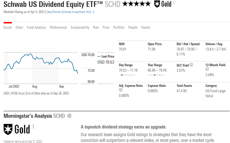Click the SEC Yield info icon

coord(191,65)
